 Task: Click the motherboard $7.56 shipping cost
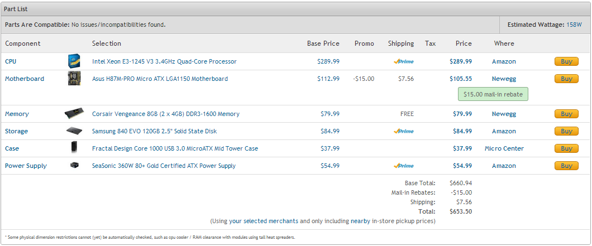click(406, 79)
